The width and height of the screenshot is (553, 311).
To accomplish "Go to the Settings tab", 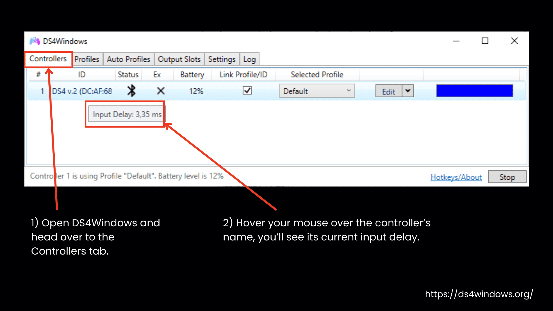I will [222, 59].
